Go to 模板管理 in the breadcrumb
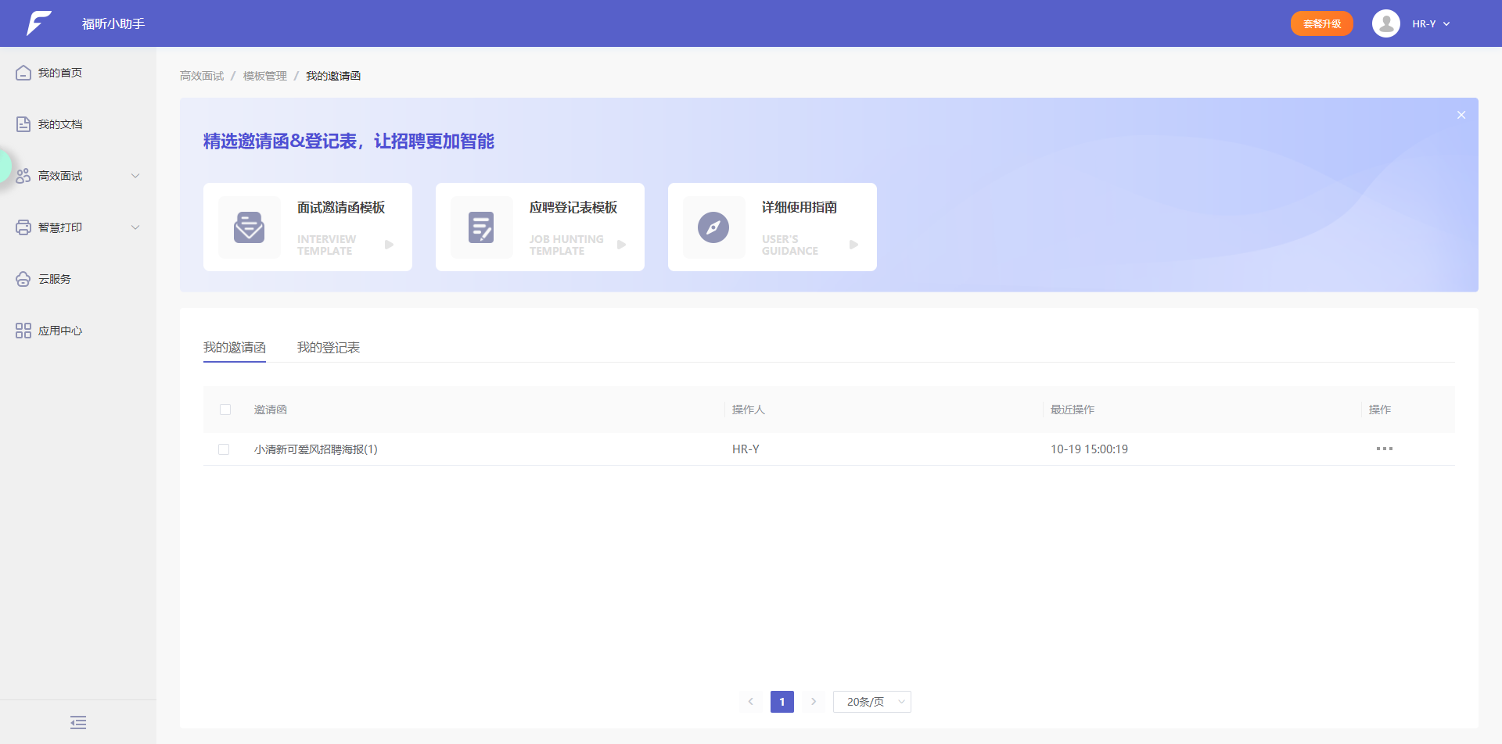This screenshot has height=744, width=1502. 264,76
